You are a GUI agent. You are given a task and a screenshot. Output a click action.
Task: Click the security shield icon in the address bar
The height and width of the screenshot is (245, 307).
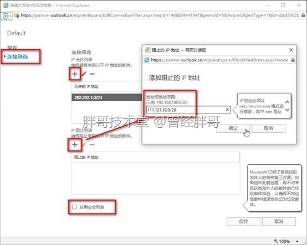point(6,16)
